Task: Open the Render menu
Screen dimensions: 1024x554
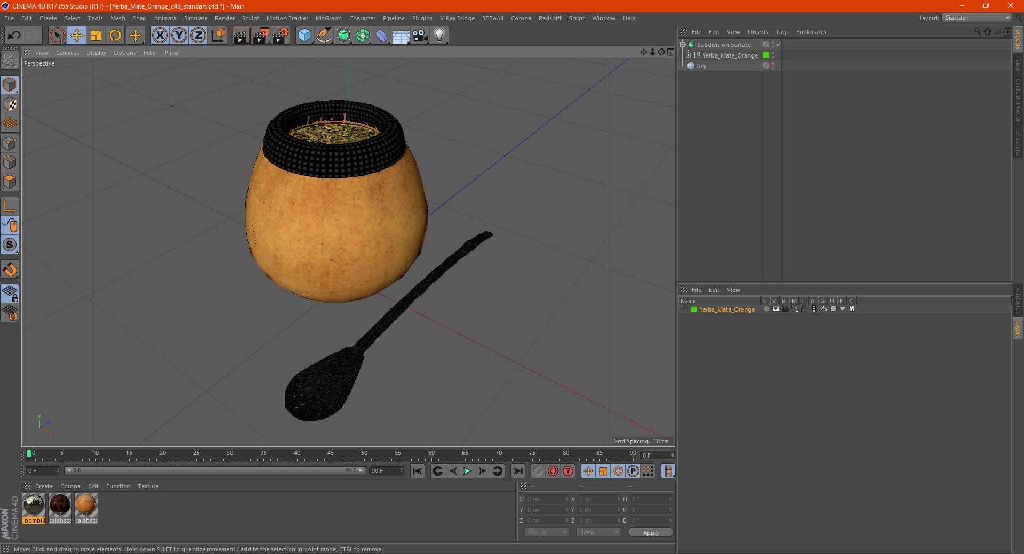Action: click(225, 18)
